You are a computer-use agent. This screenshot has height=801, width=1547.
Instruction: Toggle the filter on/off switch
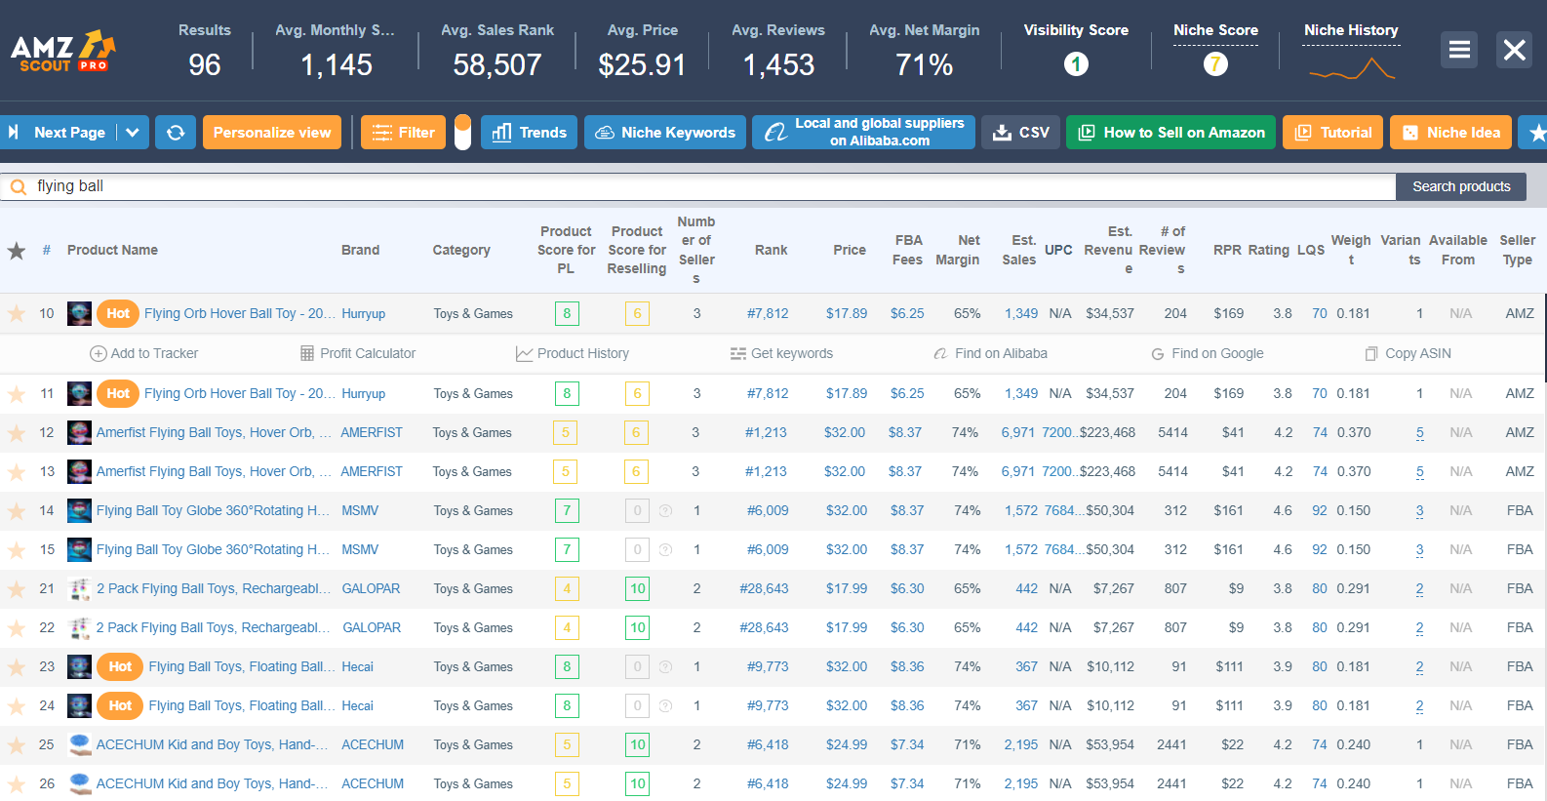(462, 133)
